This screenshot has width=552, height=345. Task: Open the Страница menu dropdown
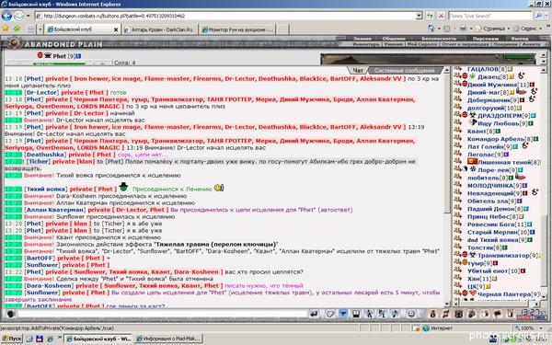[x=493, y=29]
